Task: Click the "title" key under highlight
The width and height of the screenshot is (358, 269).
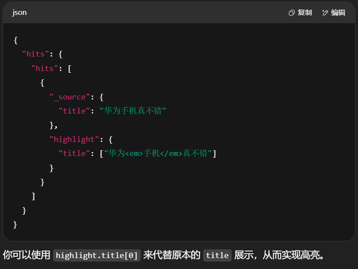Action: click(x=74, y=153)
